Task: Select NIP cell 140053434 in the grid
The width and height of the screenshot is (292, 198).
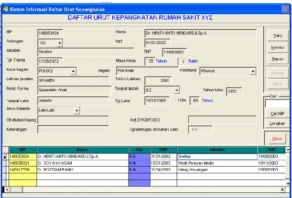Action: click(23, 157)
